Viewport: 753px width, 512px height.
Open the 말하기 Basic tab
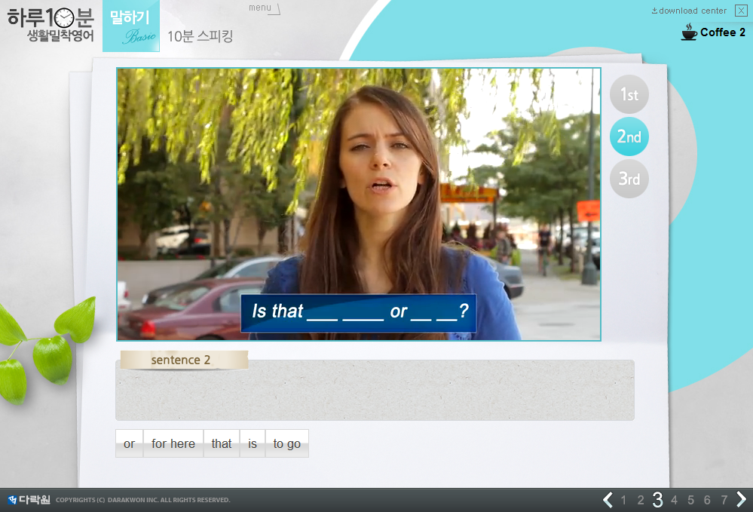[130, 26]
